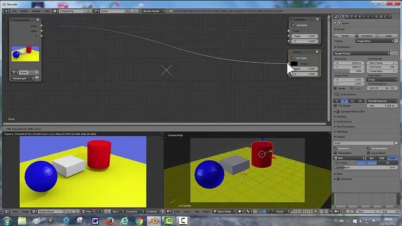Click the Blender info icon in the top header

coord(171,11)
